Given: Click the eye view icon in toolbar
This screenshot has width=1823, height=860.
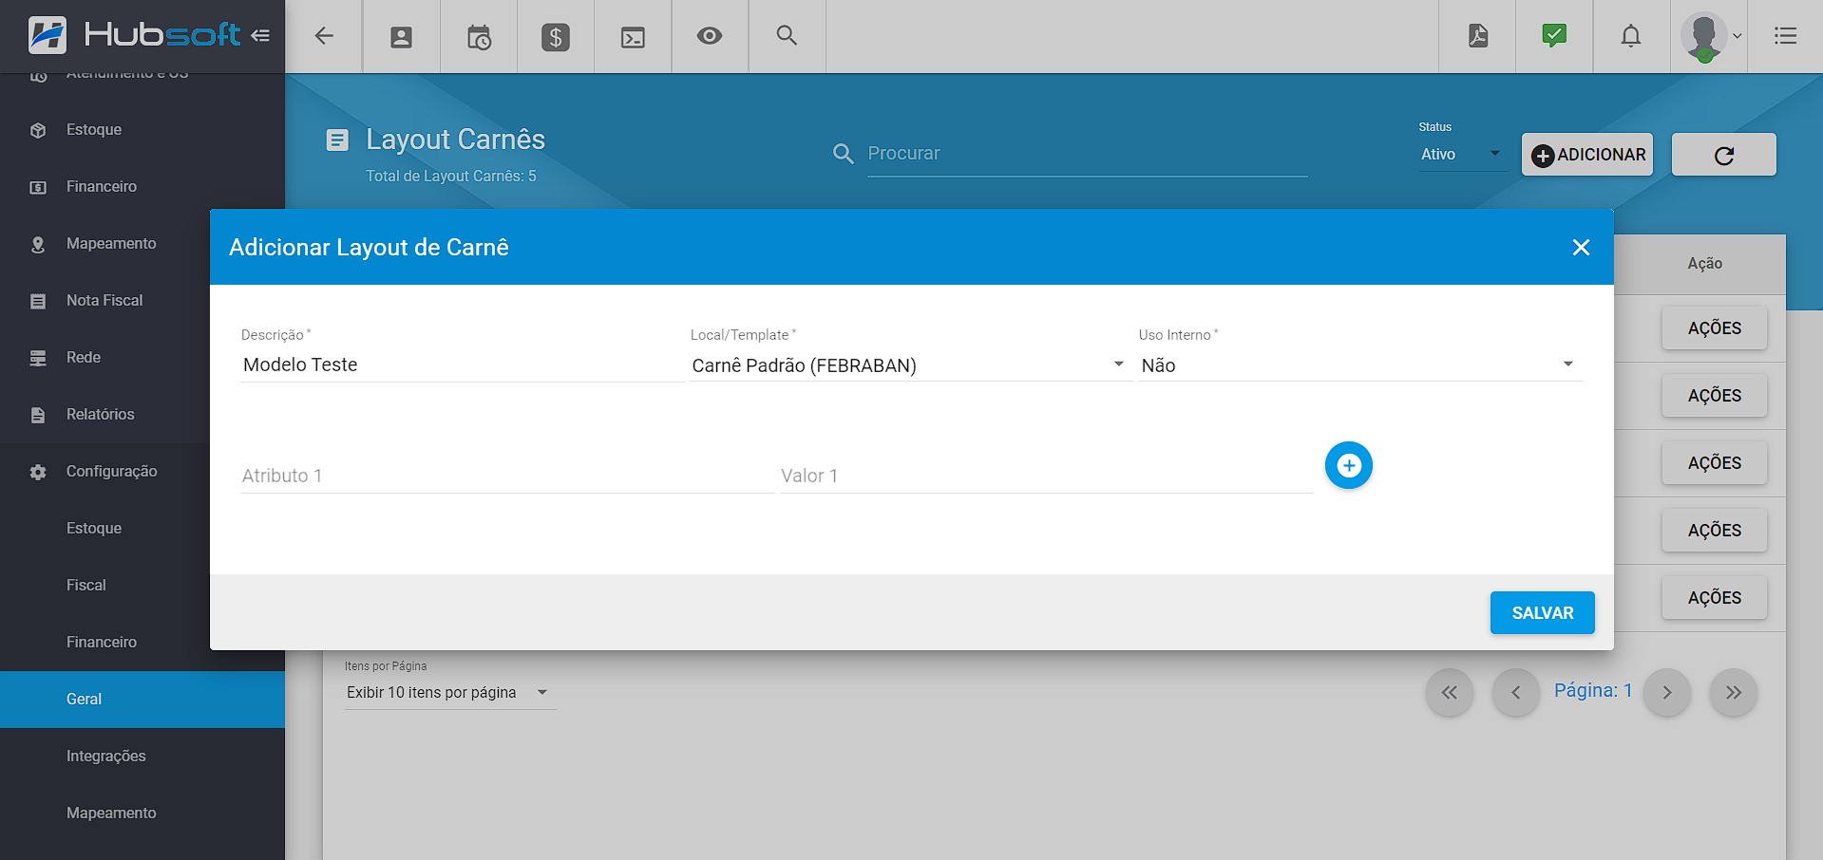Looking at the screenshot, I should coord(710,36).
